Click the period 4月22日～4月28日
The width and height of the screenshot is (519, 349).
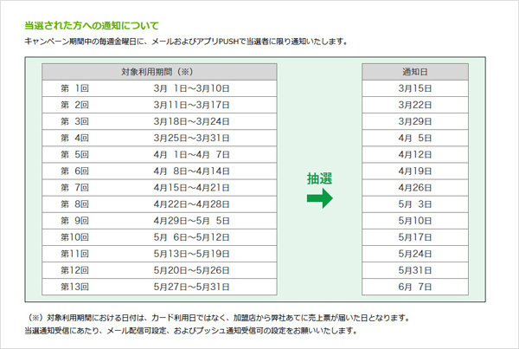(x=192, y=204)
